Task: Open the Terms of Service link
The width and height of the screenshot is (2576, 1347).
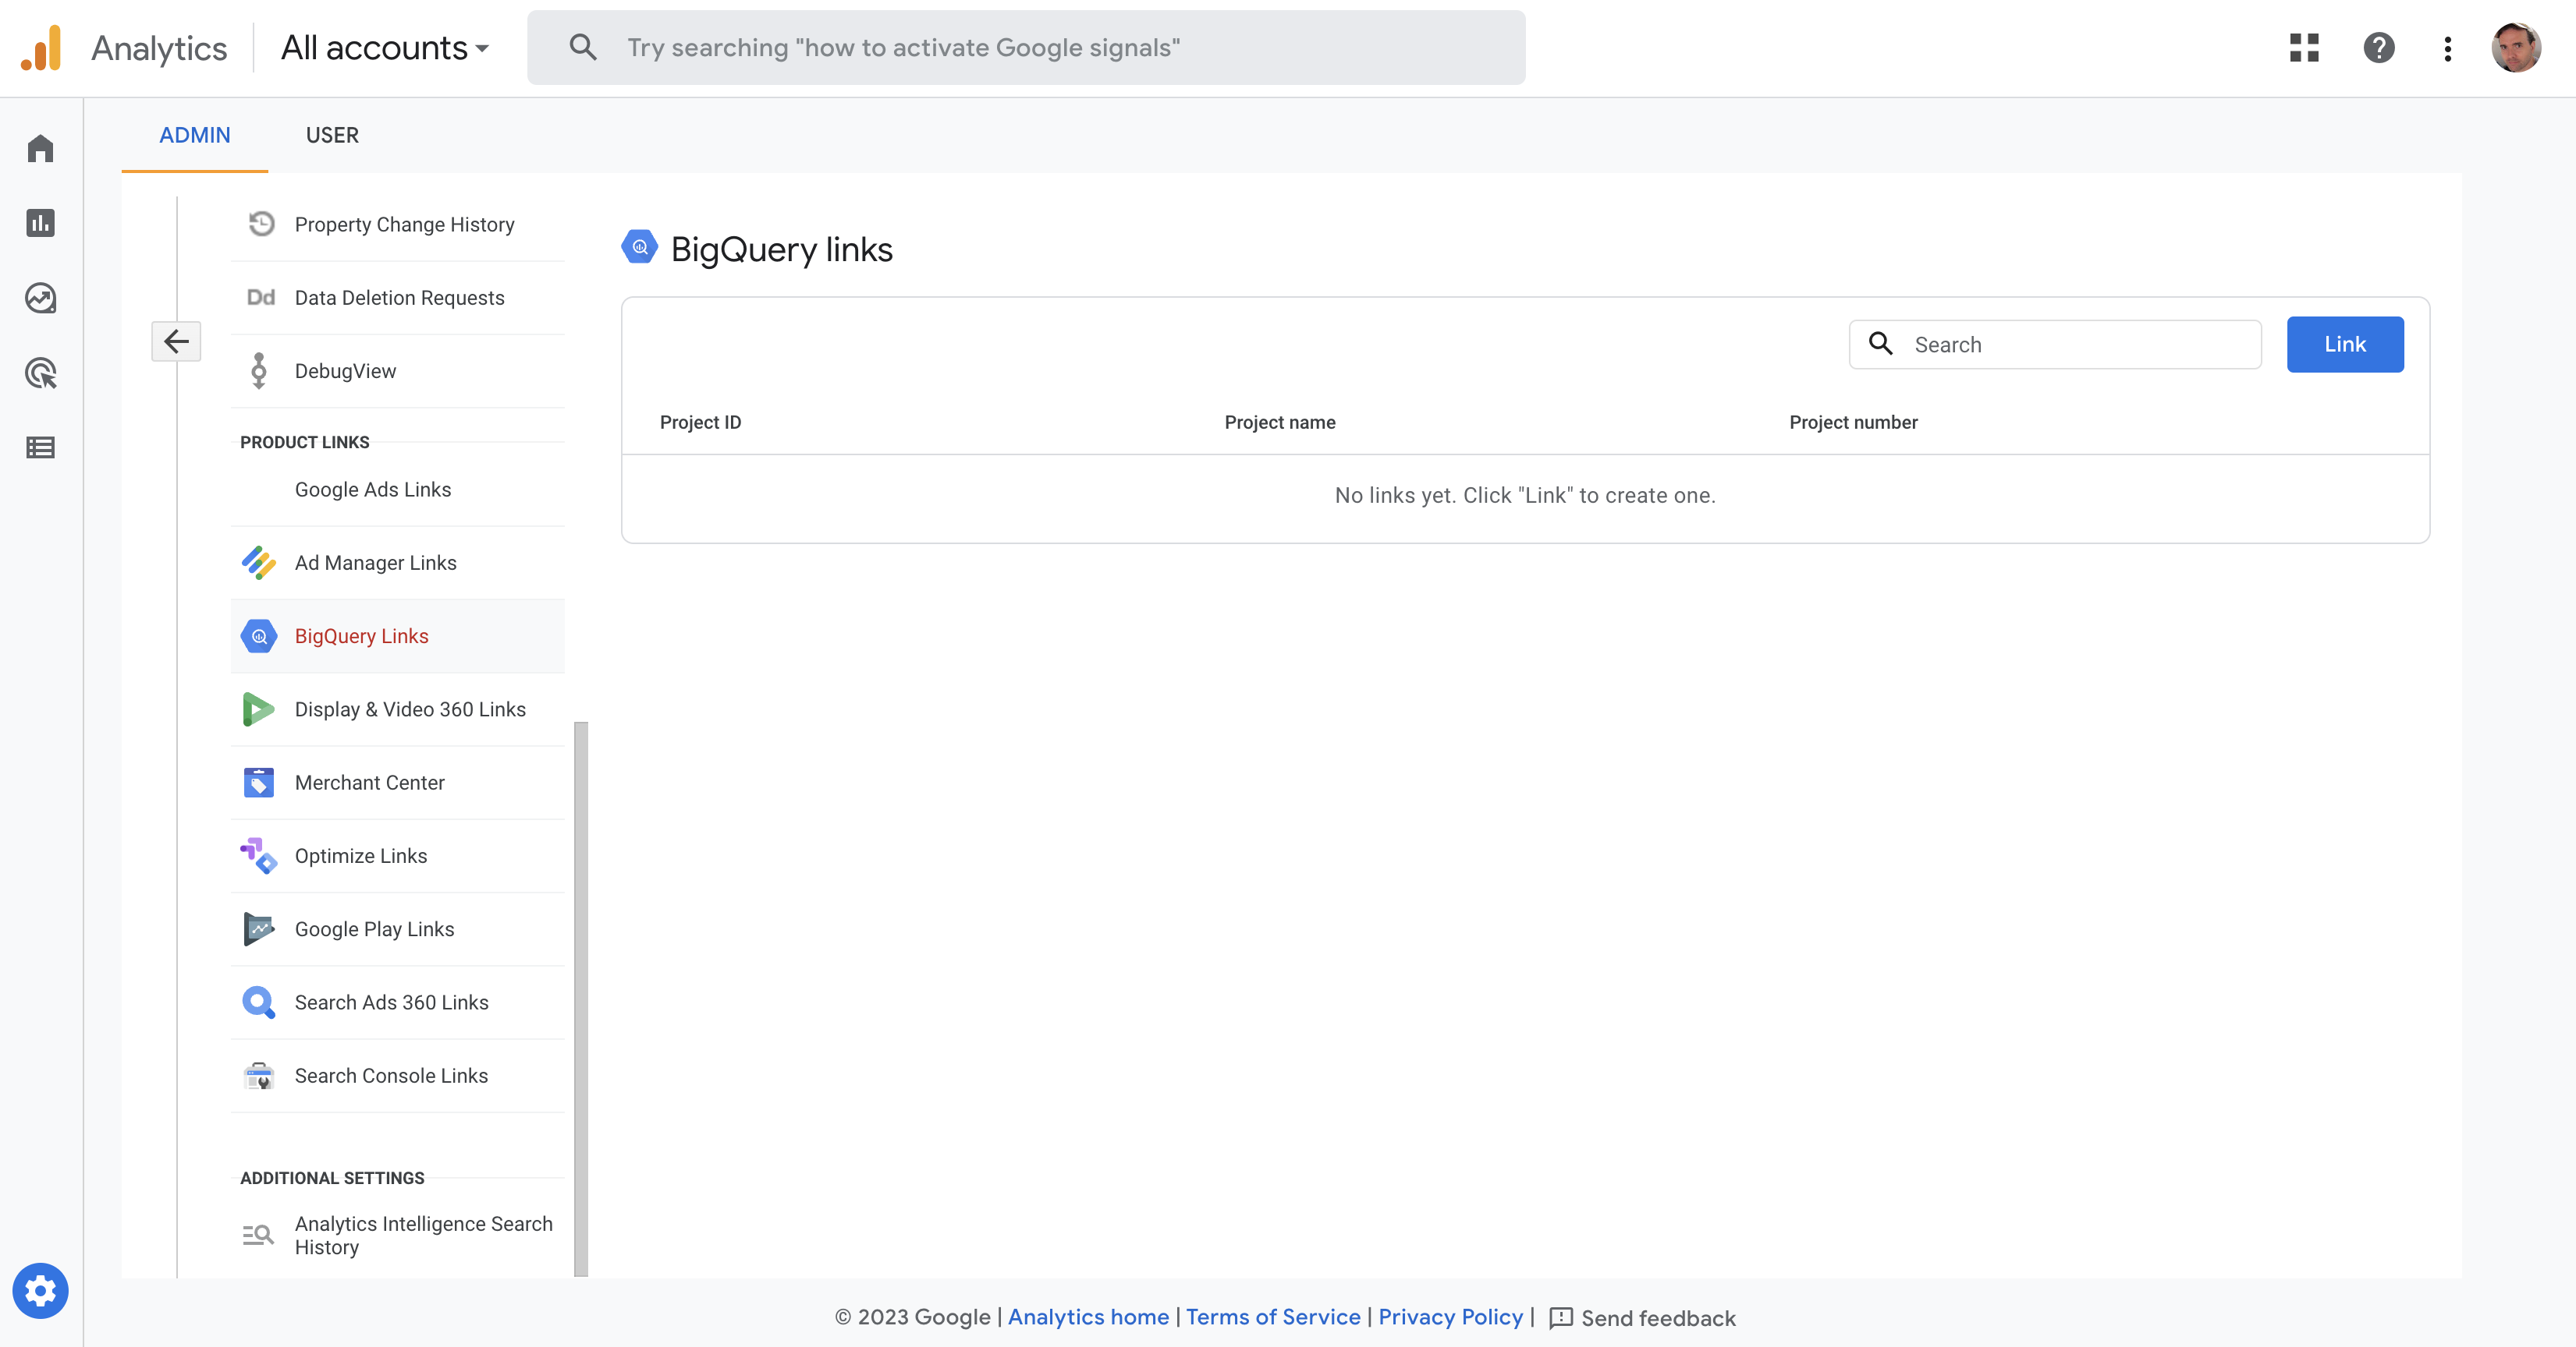Action: click(x=1273, y=1317)
